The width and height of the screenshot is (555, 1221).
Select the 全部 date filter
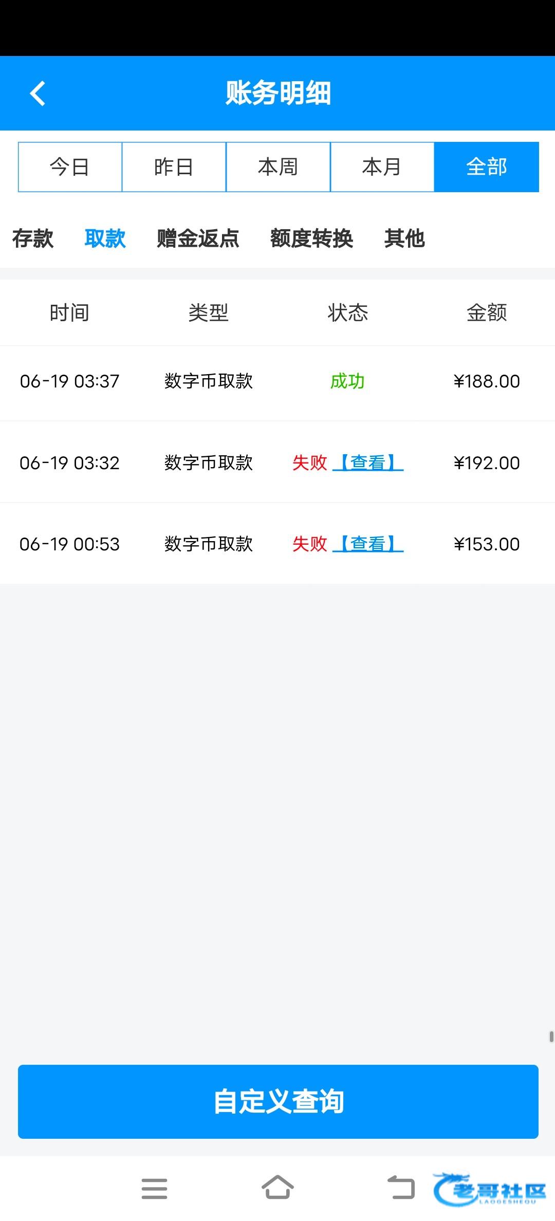[486, 167]
